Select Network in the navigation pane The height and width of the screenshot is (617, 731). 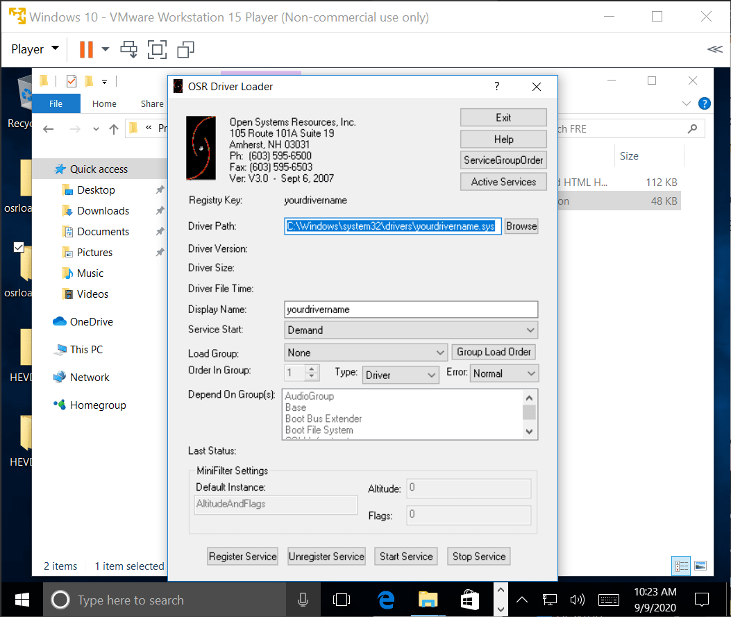tap(82, 378)
